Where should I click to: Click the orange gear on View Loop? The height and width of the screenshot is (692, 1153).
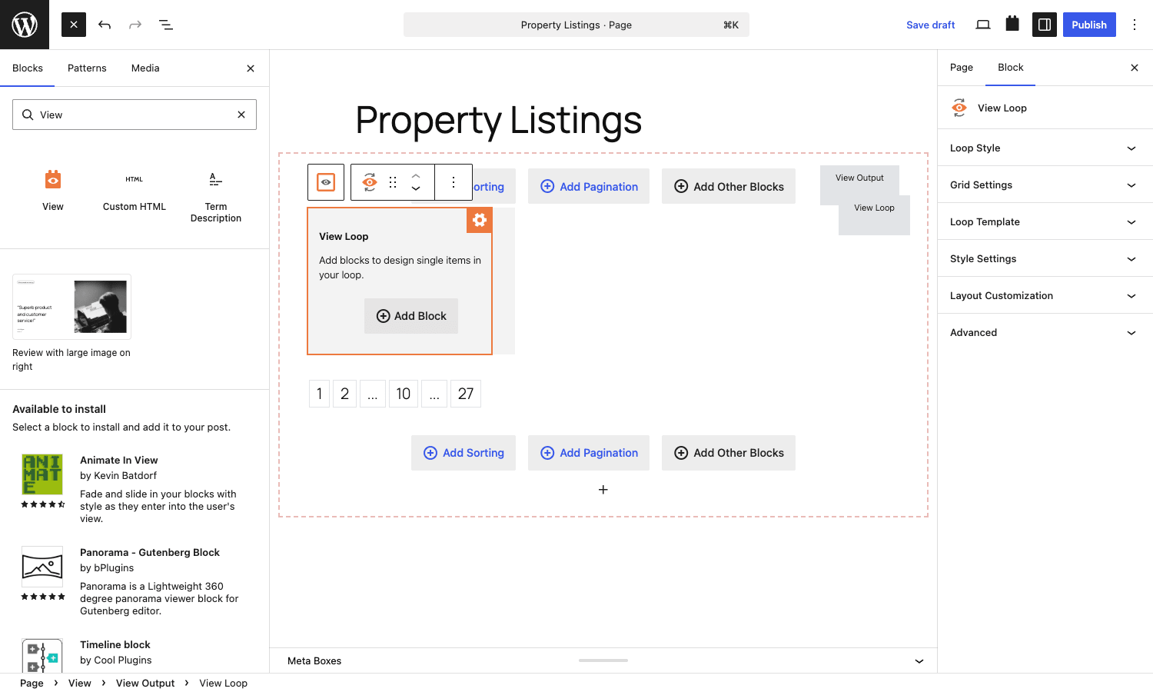coord(480,220)
